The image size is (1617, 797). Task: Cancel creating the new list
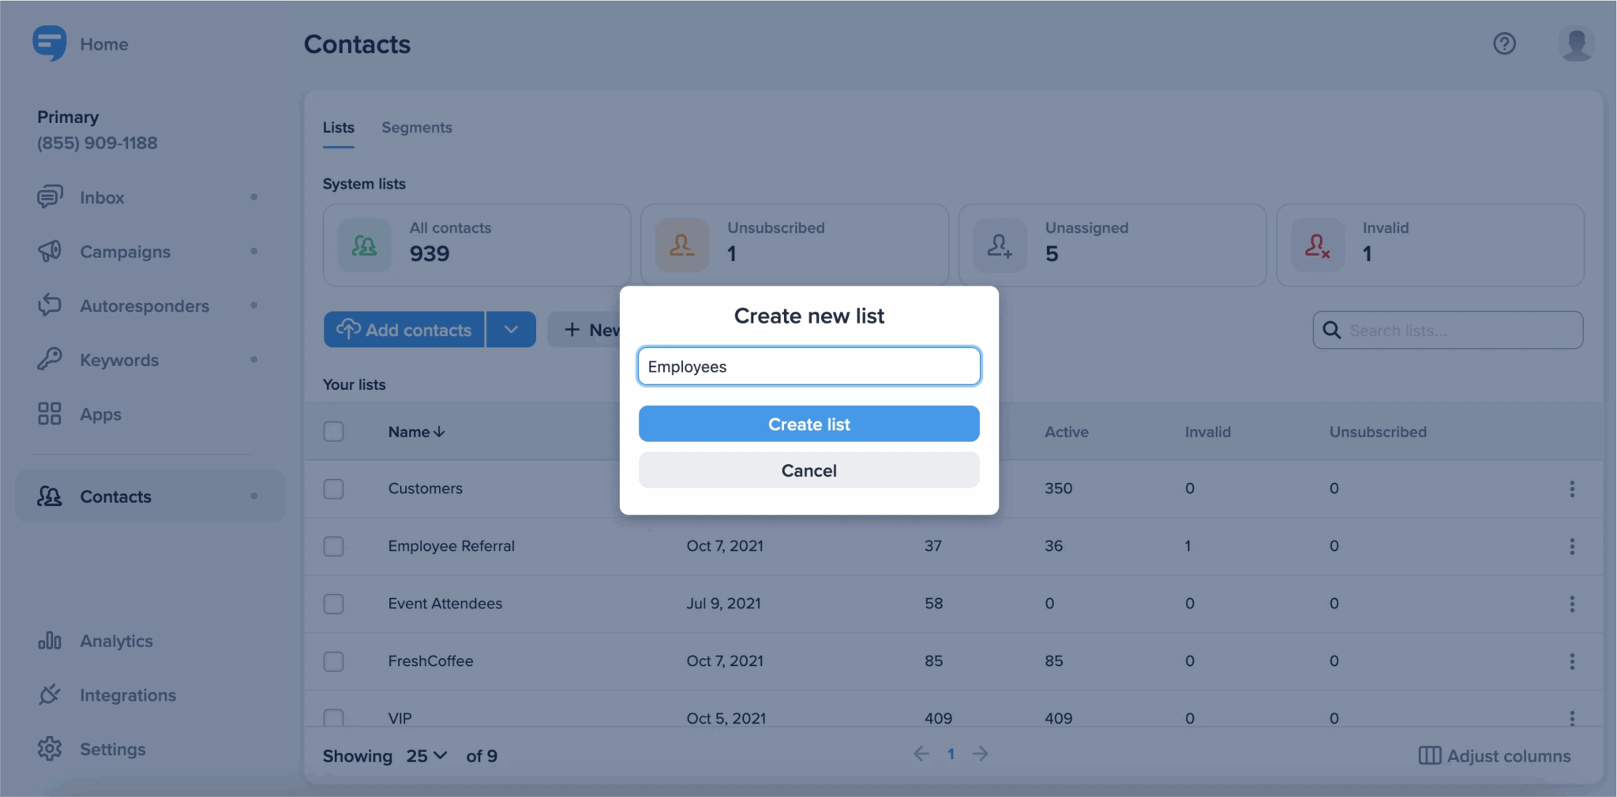[x=808, y=470]
